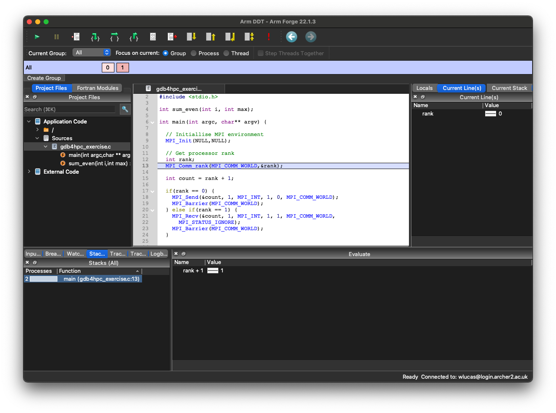Viewport: 556px width, 413px height.
Task: Click the Step Out toolbar icon
Action: pyautogui.click(x=134, y=37)
